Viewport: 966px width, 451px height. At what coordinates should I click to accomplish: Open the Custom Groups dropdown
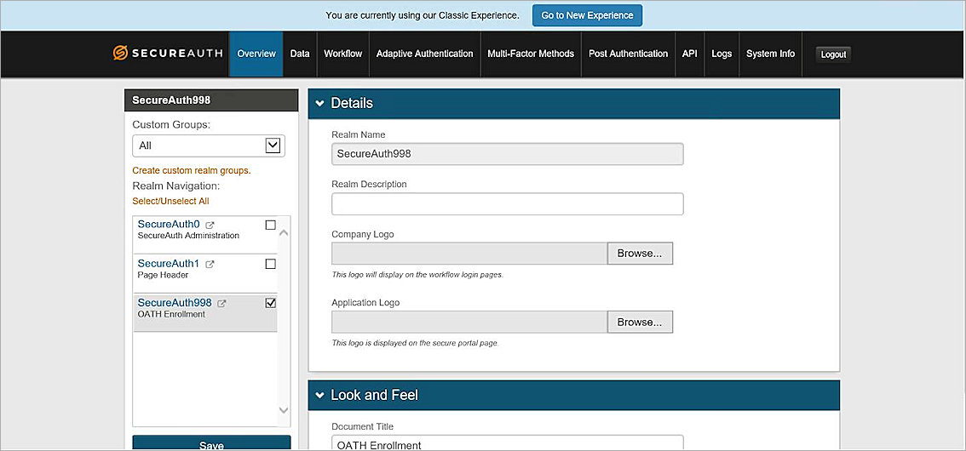pos(208,146)
